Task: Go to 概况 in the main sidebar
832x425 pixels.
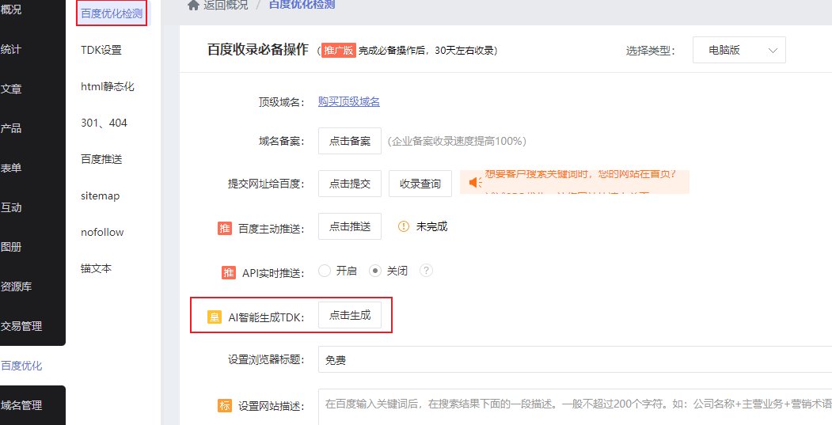Action: (x=11, y=9)
